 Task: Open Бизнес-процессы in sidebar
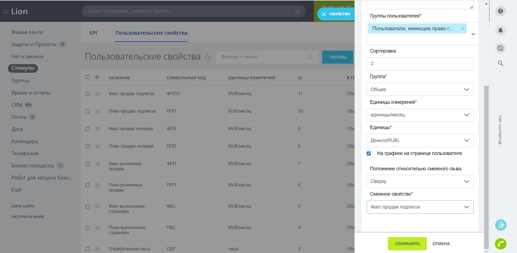coord(33,165)
